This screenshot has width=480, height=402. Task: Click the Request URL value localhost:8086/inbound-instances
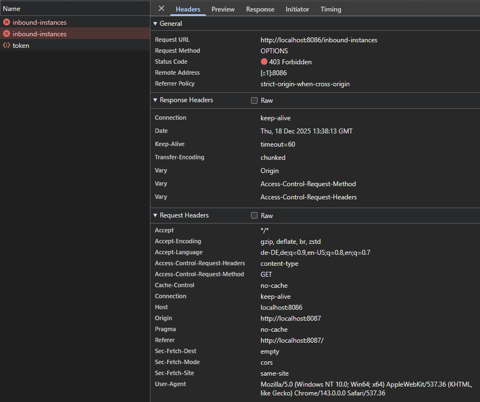click(x=319, y=40)
